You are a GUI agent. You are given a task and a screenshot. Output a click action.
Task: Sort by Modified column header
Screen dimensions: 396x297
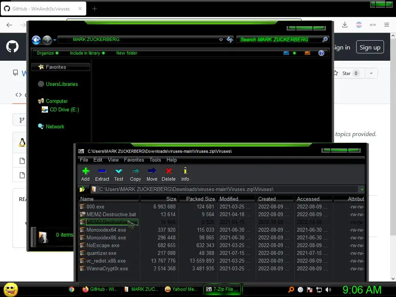[x=236, y=199]
